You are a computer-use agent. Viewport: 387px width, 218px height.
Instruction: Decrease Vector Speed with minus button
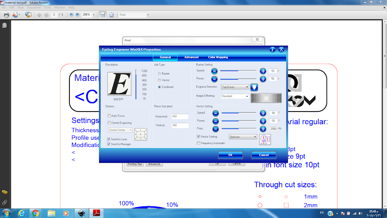(216, 113)
